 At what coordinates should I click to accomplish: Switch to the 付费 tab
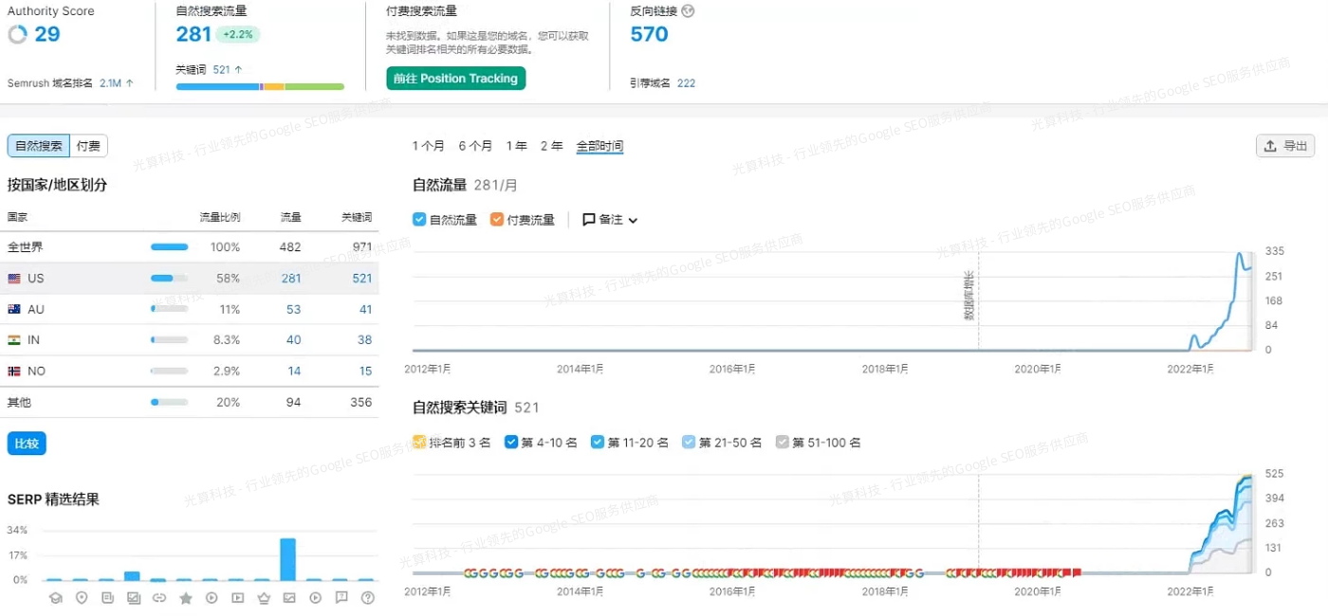(x=88, y=146)
